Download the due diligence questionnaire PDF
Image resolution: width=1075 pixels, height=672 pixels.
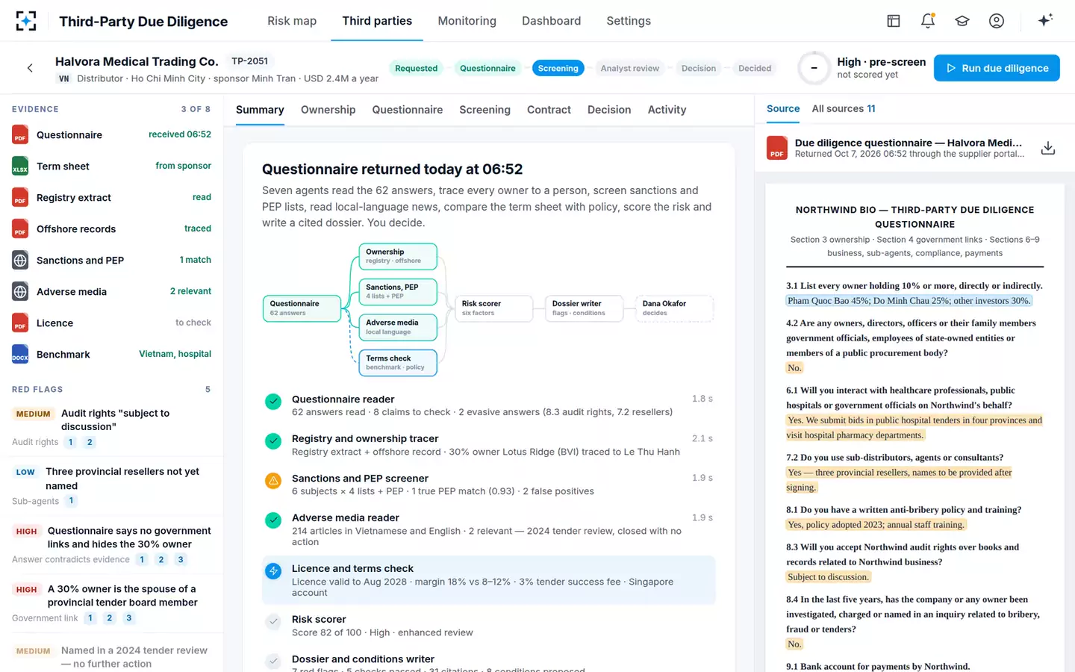pos(1048,148)
